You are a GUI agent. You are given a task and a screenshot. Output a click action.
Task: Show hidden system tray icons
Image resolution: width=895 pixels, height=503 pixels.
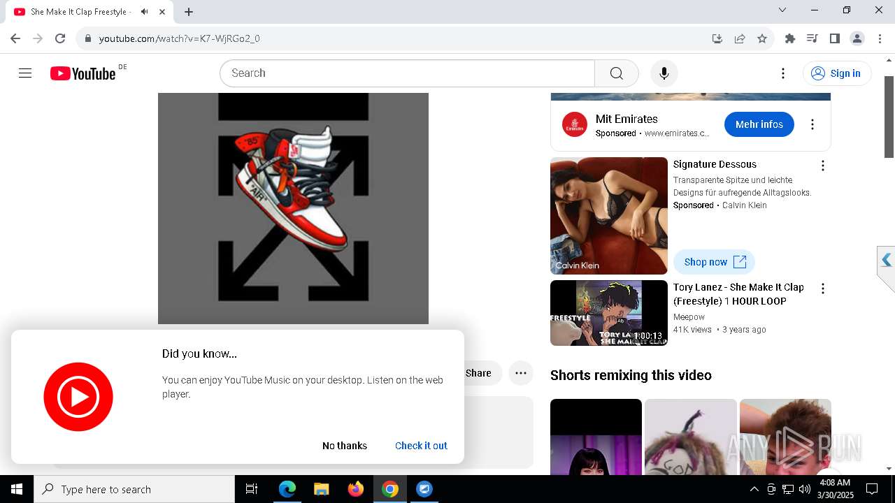tap(754, 489)
